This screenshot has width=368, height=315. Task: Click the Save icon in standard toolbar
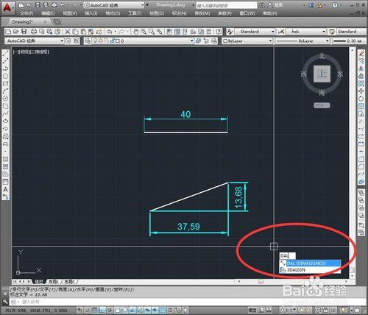(x=24, y=32)
